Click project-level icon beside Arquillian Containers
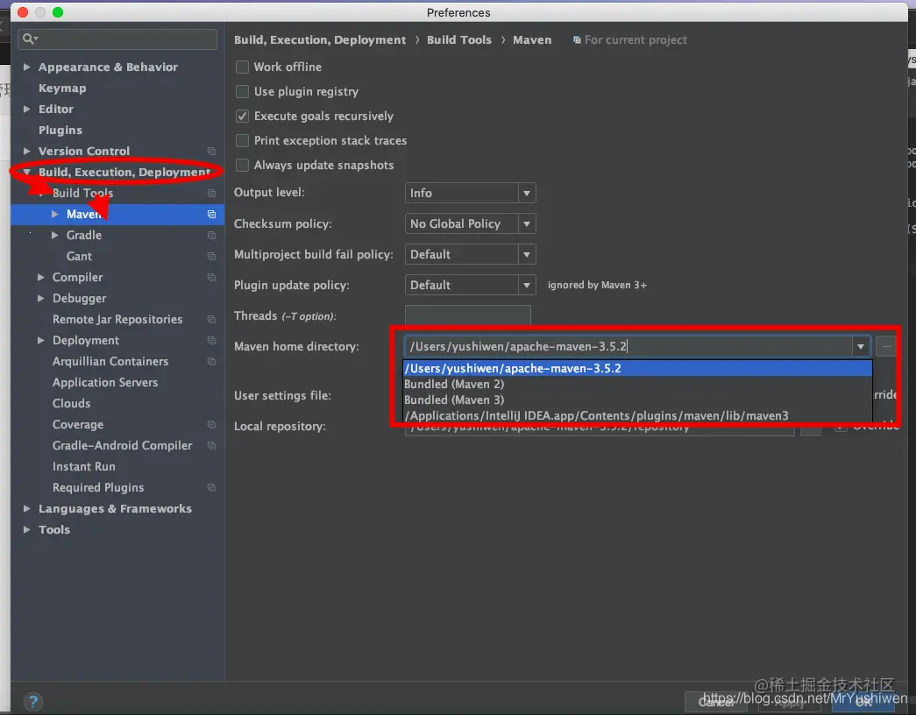The height and width of the screenshot is (715, 916). click(211, 362)
